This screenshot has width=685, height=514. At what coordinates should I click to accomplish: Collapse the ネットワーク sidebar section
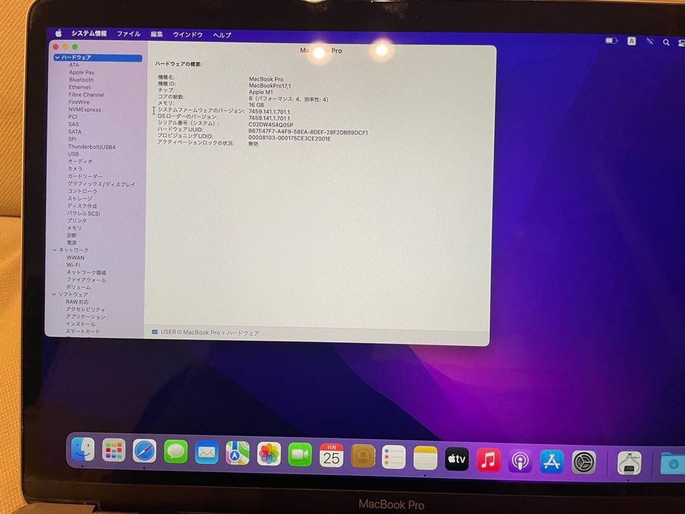(x=54, y=250)
